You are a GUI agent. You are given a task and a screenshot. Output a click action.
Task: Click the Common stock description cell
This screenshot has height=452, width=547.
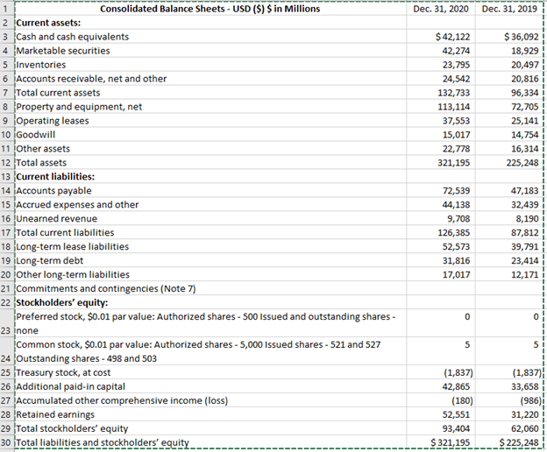tap(210, 351)
